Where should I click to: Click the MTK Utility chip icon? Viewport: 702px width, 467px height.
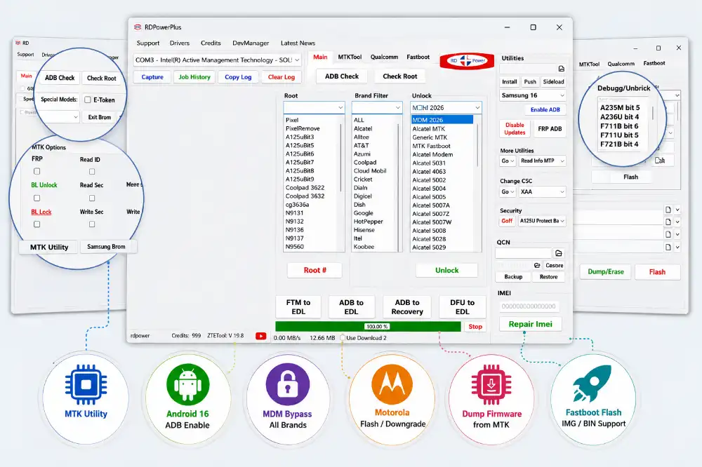coord(86,384)
